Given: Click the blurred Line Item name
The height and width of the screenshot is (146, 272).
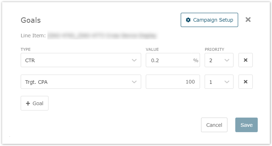Looking at the screenshot, I should pyautogui.click(x=103, y=36).
